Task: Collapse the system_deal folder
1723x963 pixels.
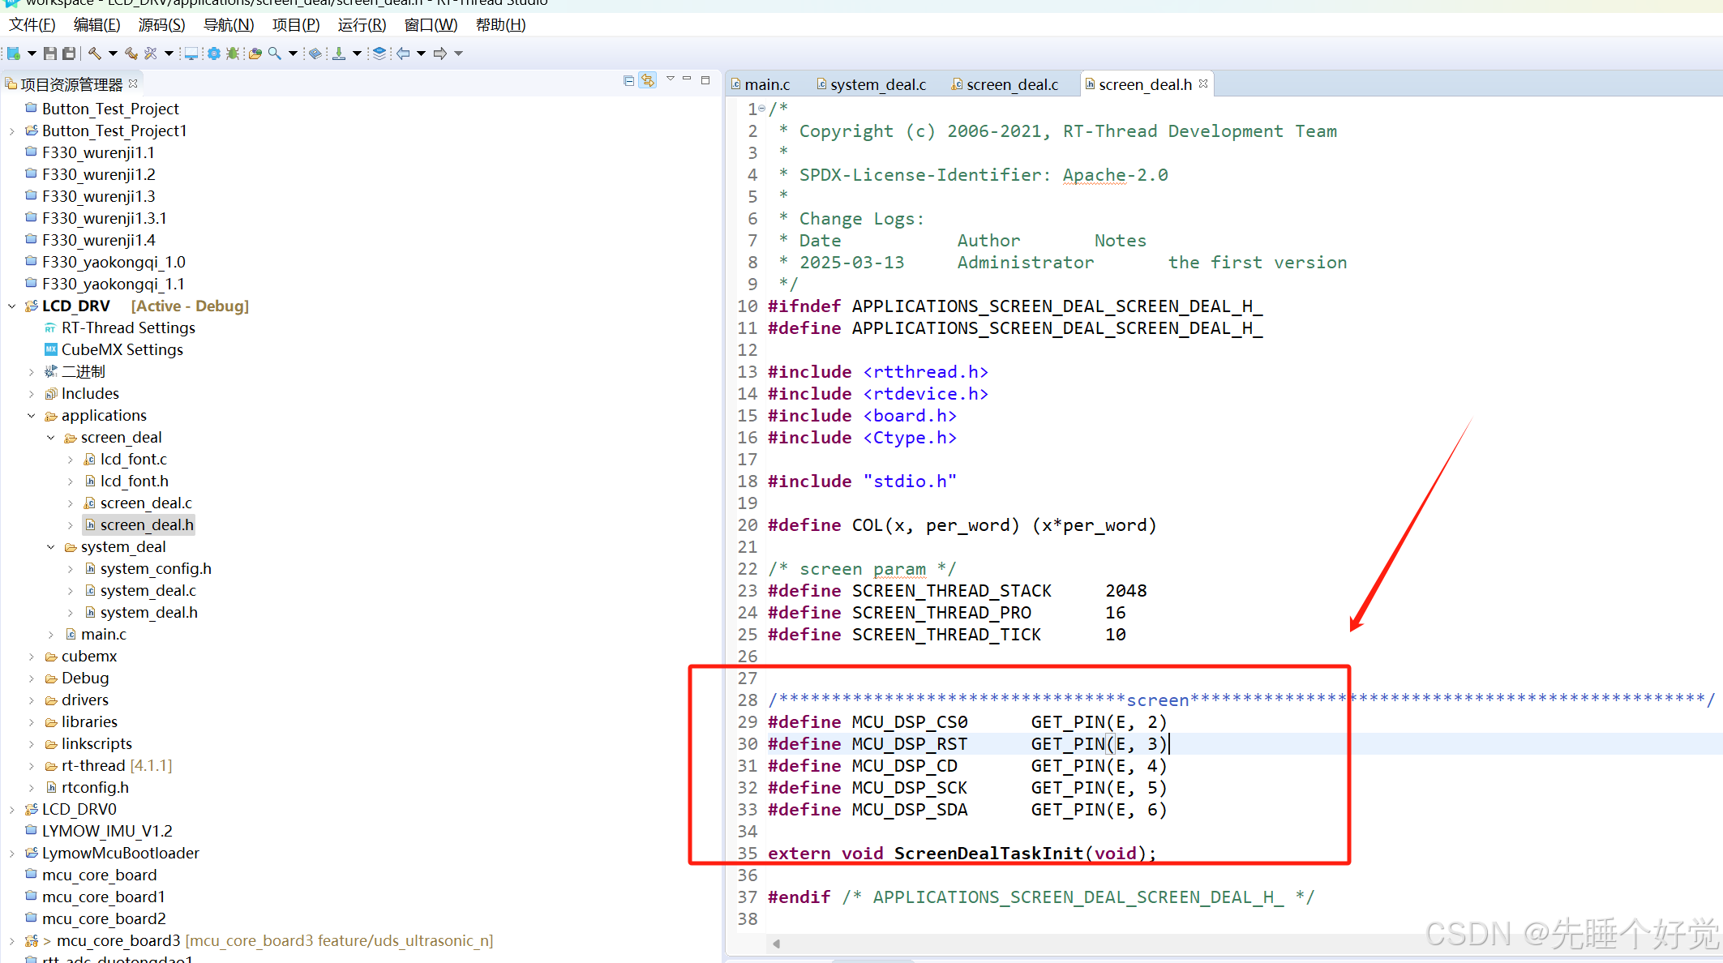Action: [x=50, y=547]
